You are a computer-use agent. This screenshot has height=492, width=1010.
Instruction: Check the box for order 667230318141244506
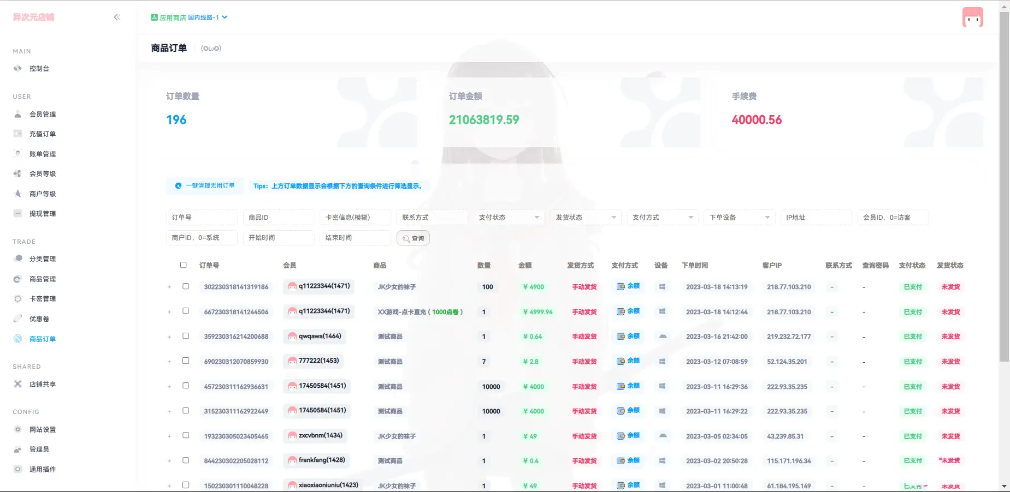tap(186, 311)
